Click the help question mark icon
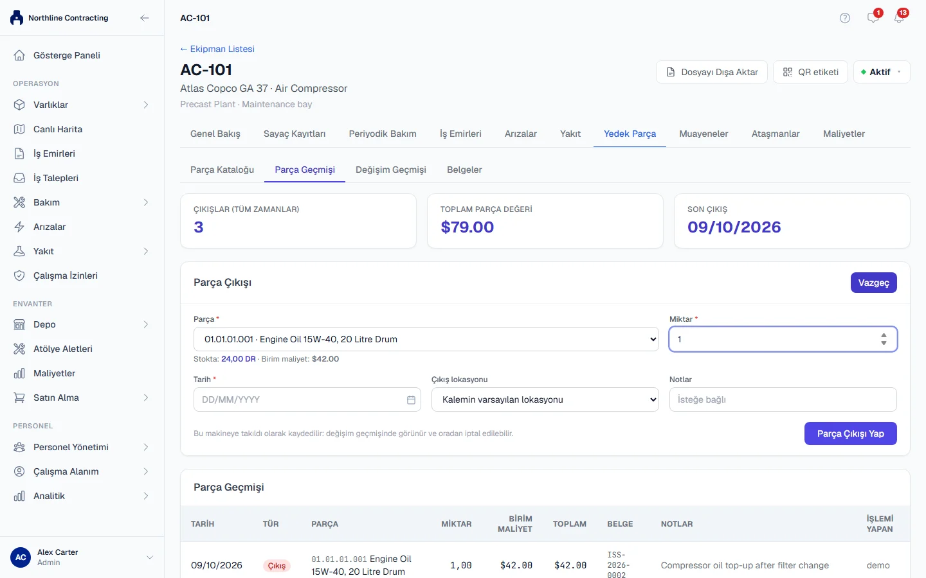Image resolution: width=926 pixels, height=578 pixels. [845, 18]
